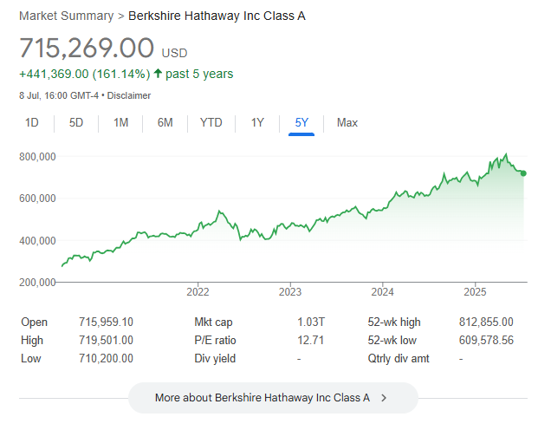Switch chart to 1D range
The height and width of the screenshot is (430, 551).
pos(32,123)
